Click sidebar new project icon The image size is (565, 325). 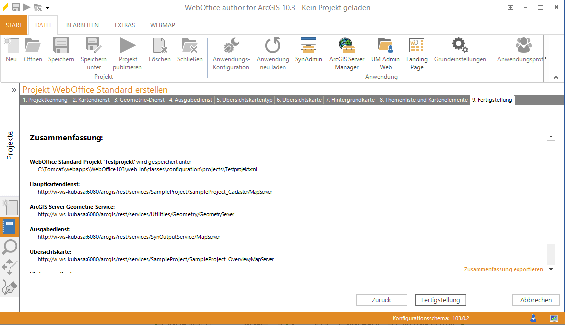click(10, 208)
